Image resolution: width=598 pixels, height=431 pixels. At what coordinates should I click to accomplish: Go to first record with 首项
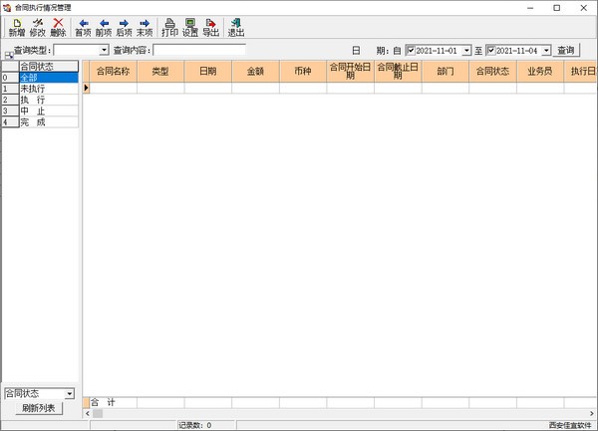tap(83, 27)
